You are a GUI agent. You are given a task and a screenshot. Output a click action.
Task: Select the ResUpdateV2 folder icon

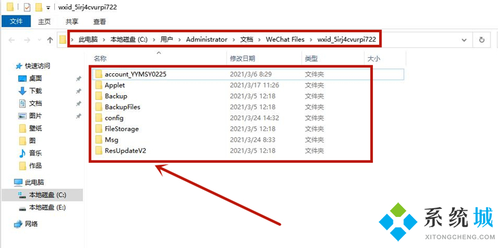click(98, 150)
